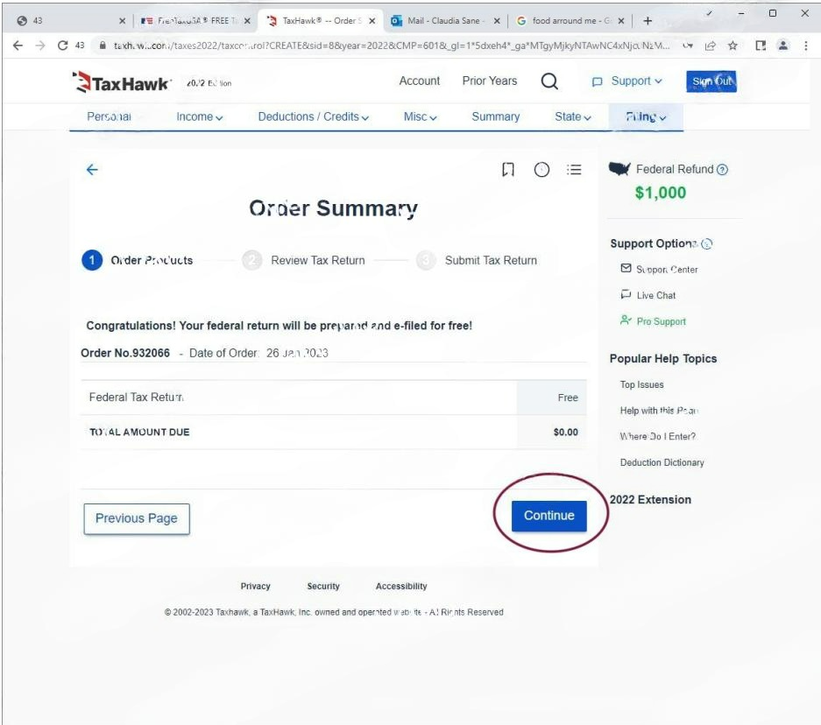Open the Accessibility footer link

click(401, 586)
